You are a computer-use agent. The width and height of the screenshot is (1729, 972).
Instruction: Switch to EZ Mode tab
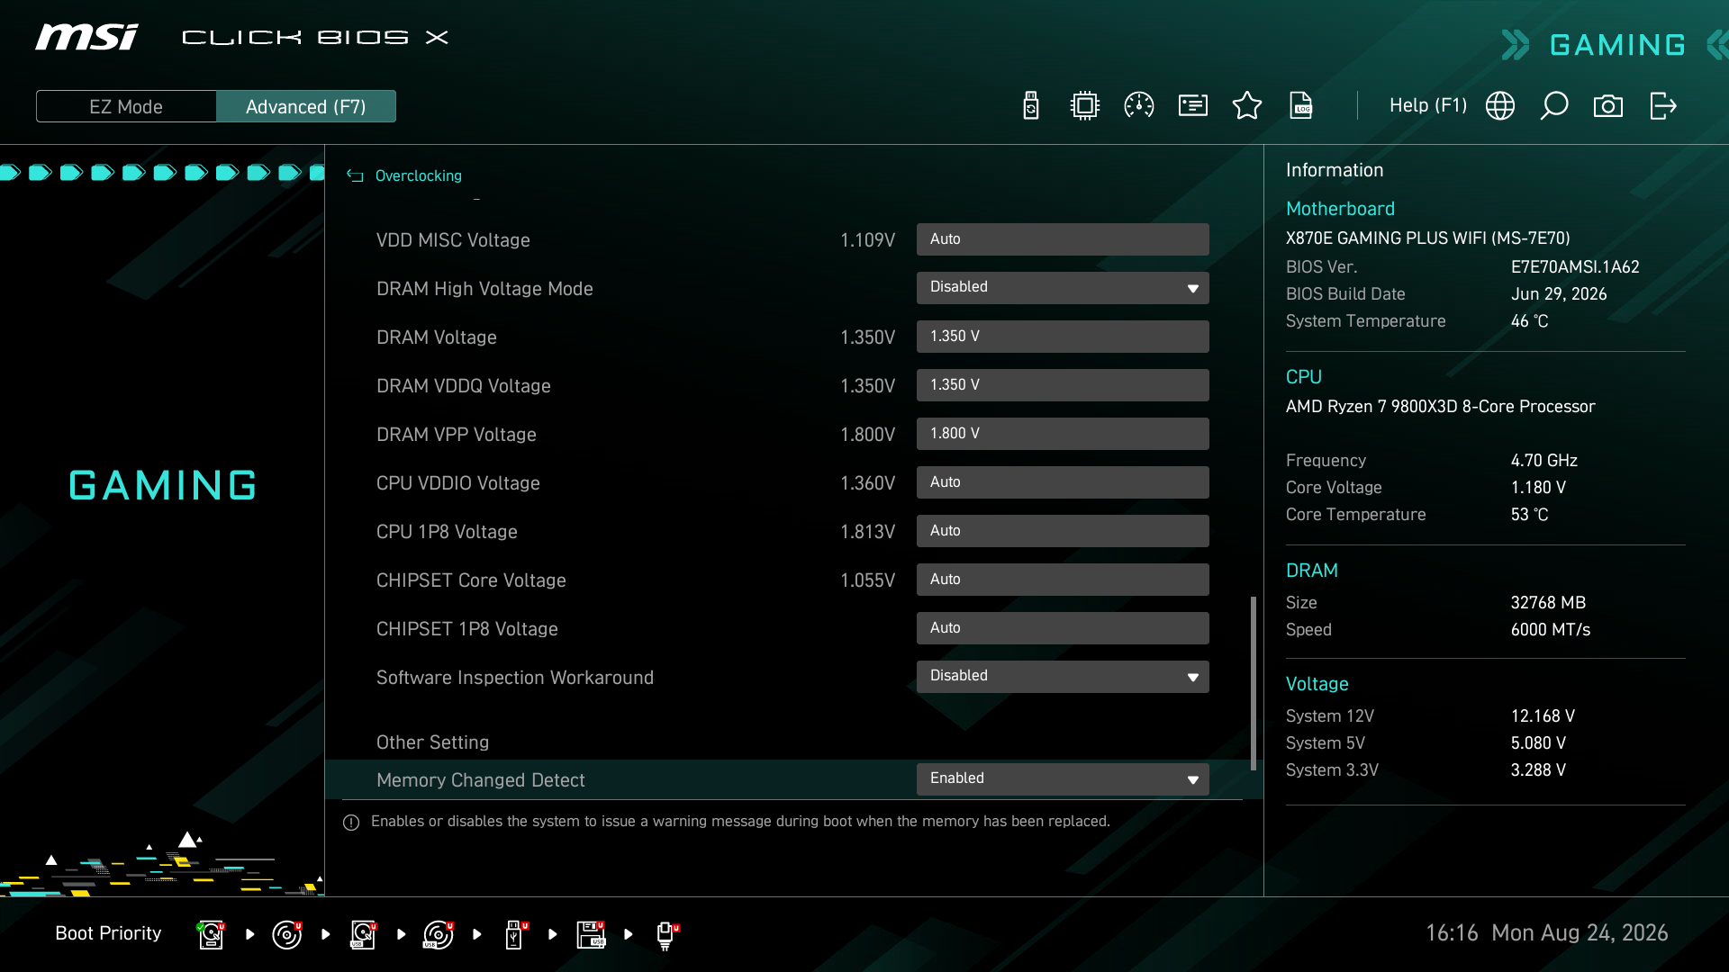pyautogui.click(x=126, y=106)
